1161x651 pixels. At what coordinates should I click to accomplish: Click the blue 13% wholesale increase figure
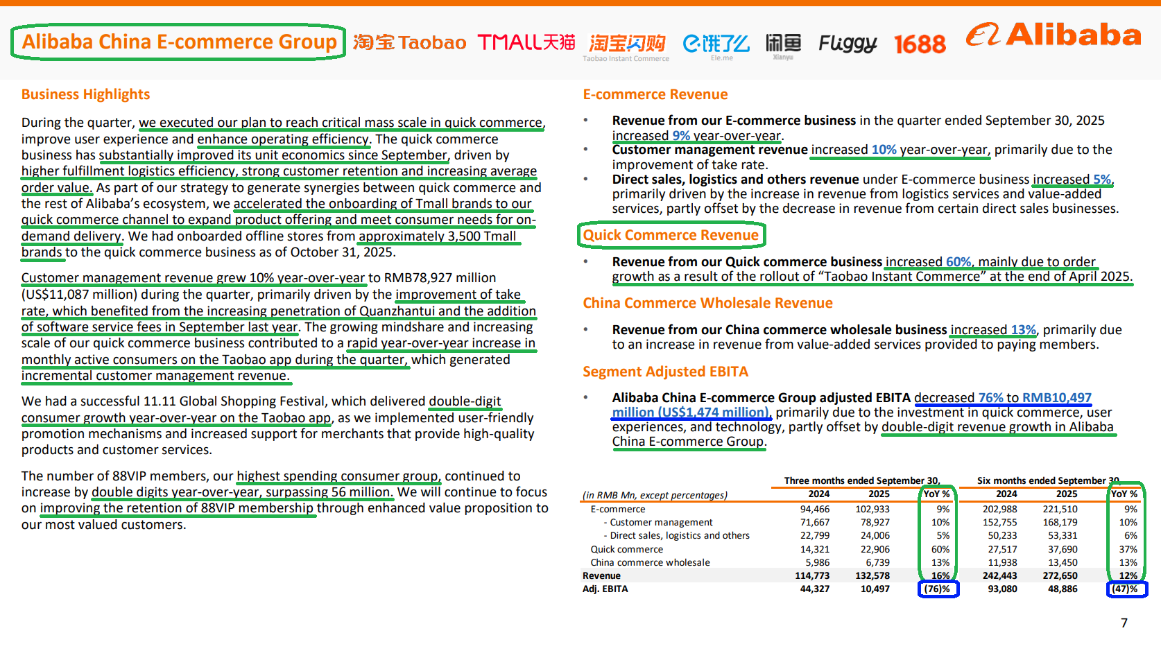[1023, 330]
